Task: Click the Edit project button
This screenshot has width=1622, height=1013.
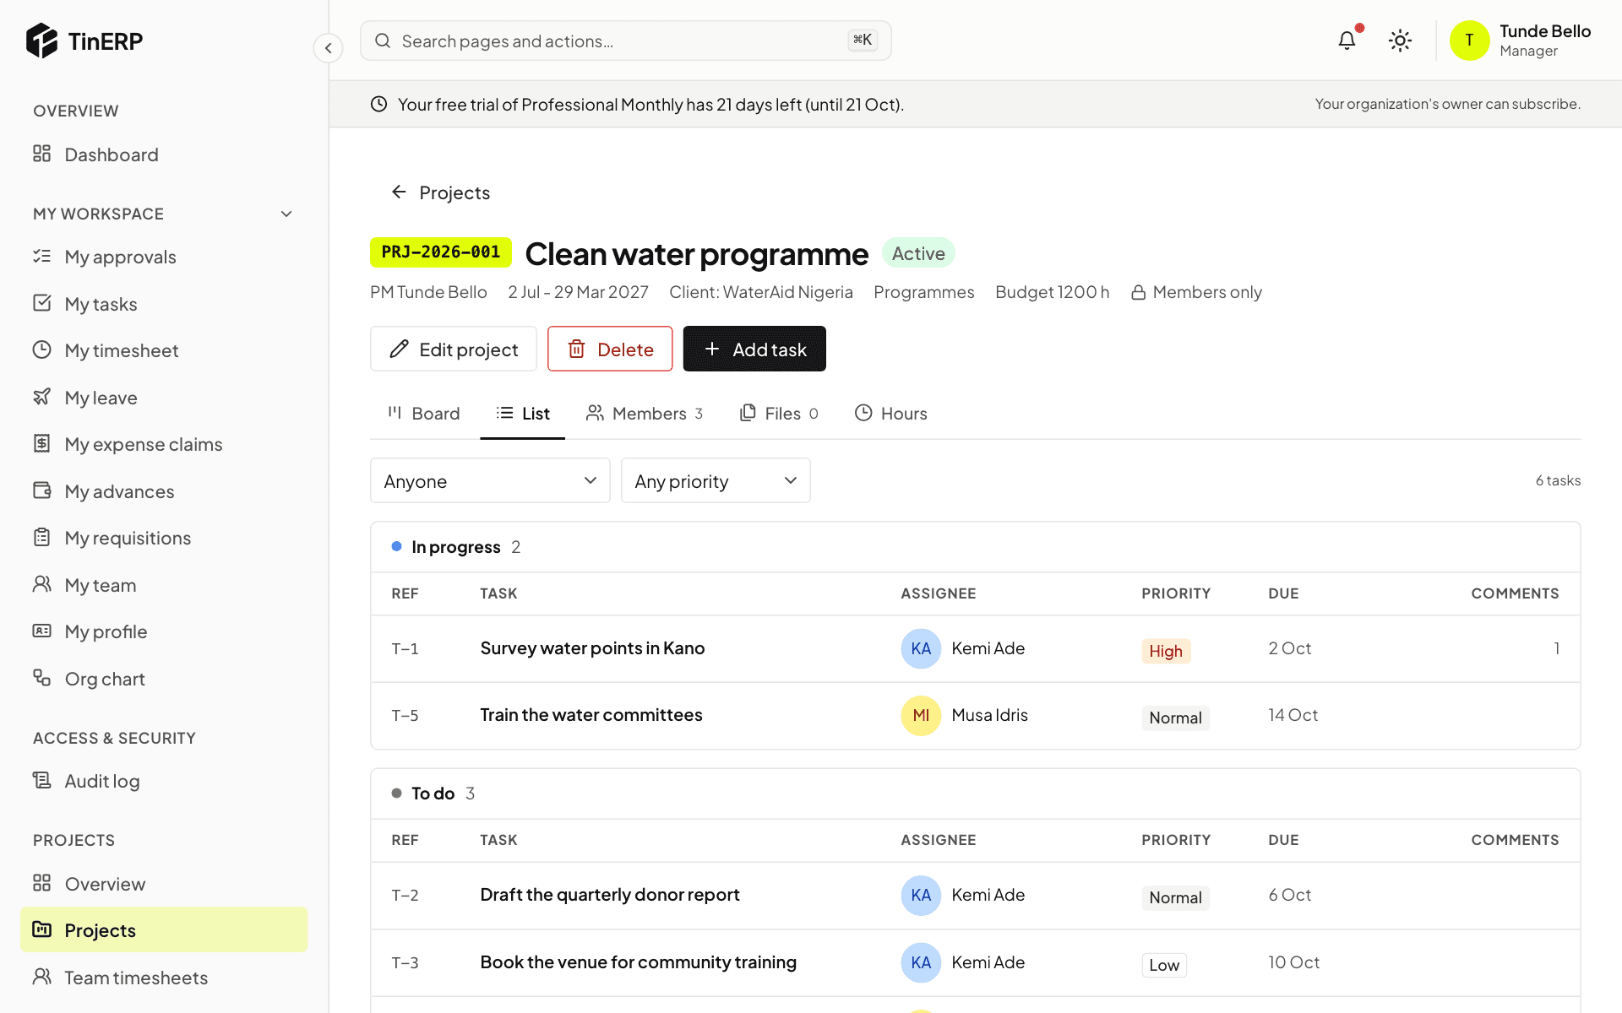Action: 454,349
